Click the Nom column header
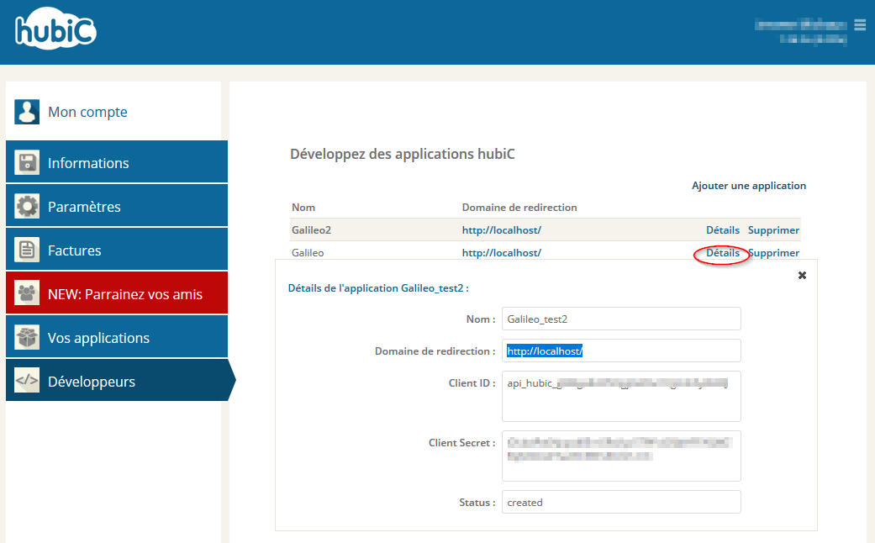This screenshot has width=875, height=543. 303,208
